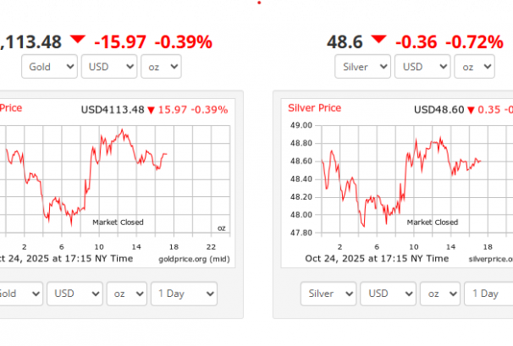Open the Silver metal dropdown above silver chart
This screenshot has width=513, height=346.
coord(362,67)
